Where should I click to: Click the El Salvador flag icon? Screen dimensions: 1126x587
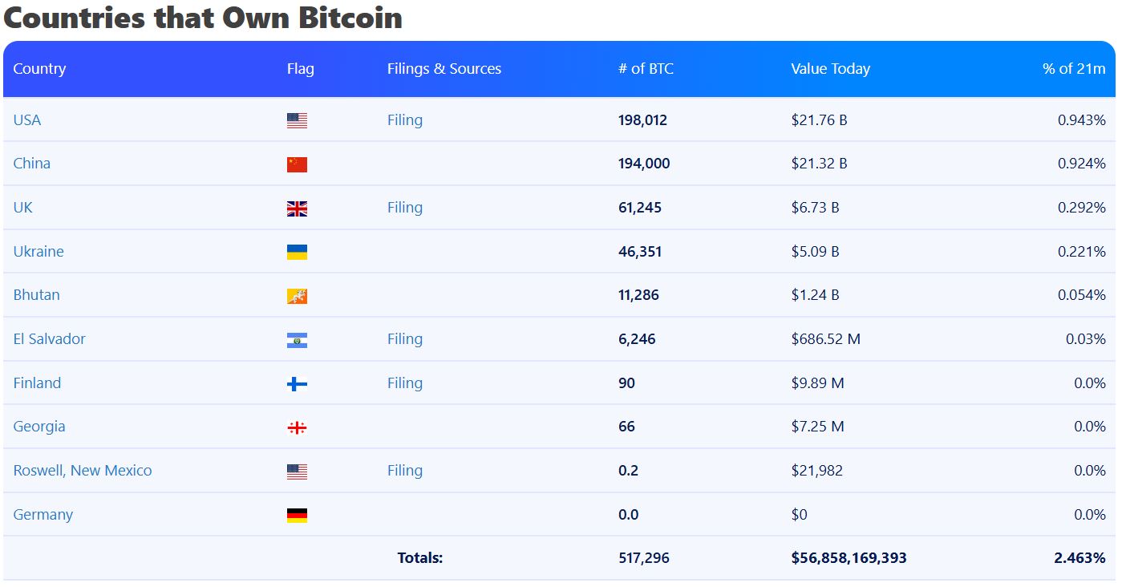coord(298,338)
